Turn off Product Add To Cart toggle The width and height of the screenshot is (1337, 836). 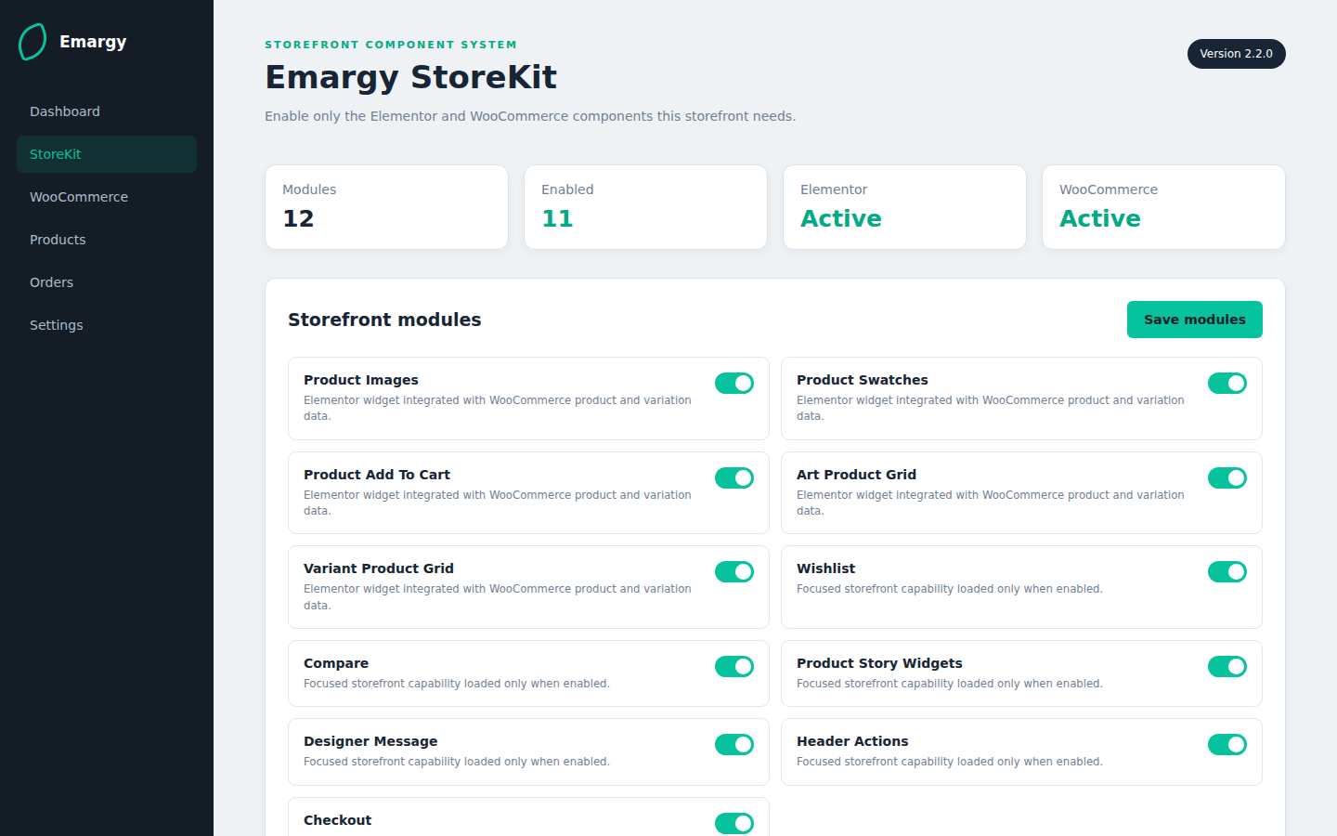coord(734,477)
